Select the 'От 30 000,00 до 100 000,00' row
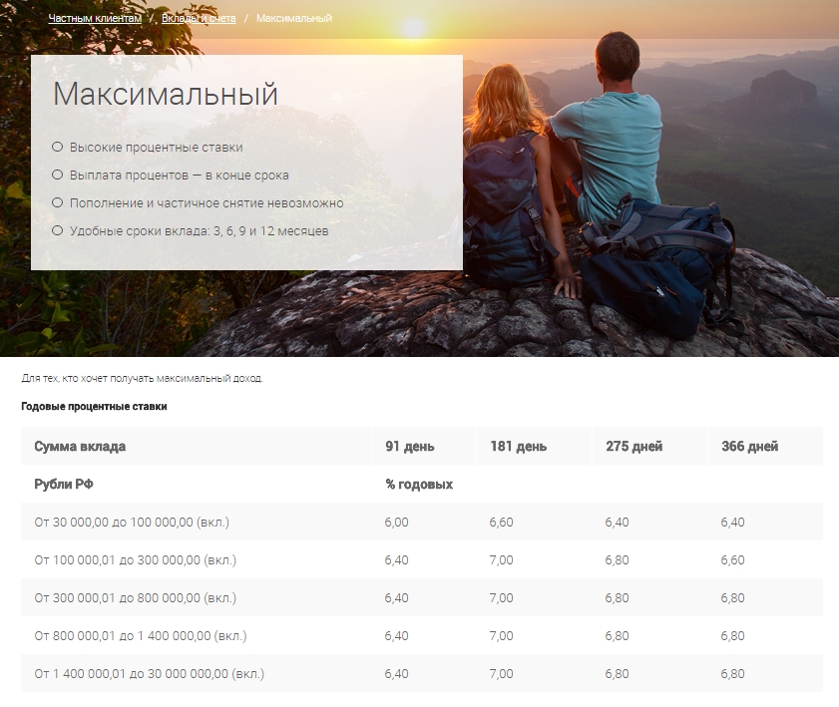 [125, 523]
